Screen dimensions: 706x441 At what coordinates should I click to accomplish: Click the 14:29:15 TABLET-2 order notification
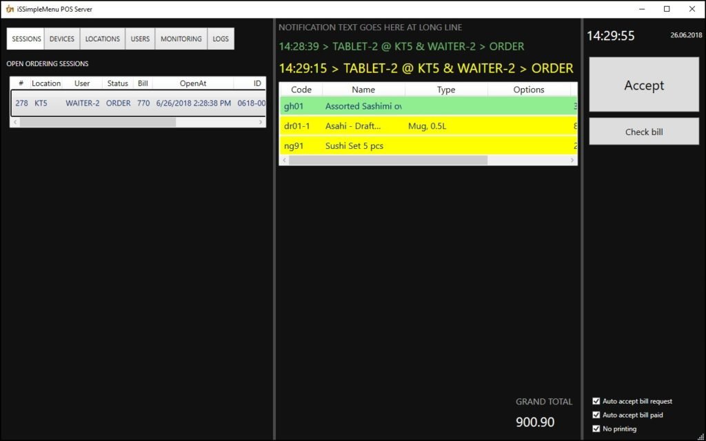[426, 68]
